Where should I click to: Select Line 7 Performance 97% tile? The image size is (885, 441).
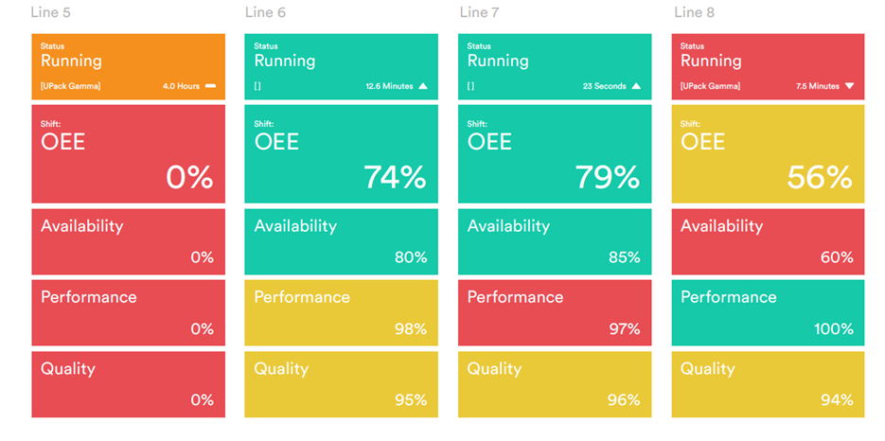(555, 312)
